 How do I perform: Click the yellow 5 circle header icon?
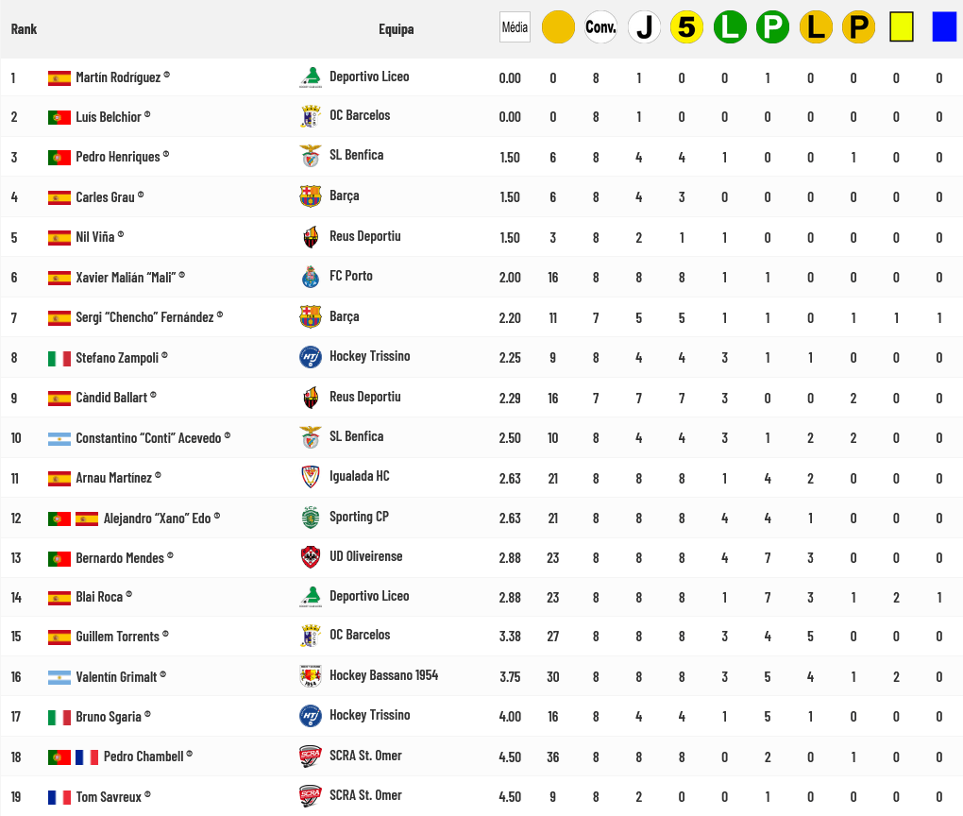pyautogui.click(x=686, y=27)
